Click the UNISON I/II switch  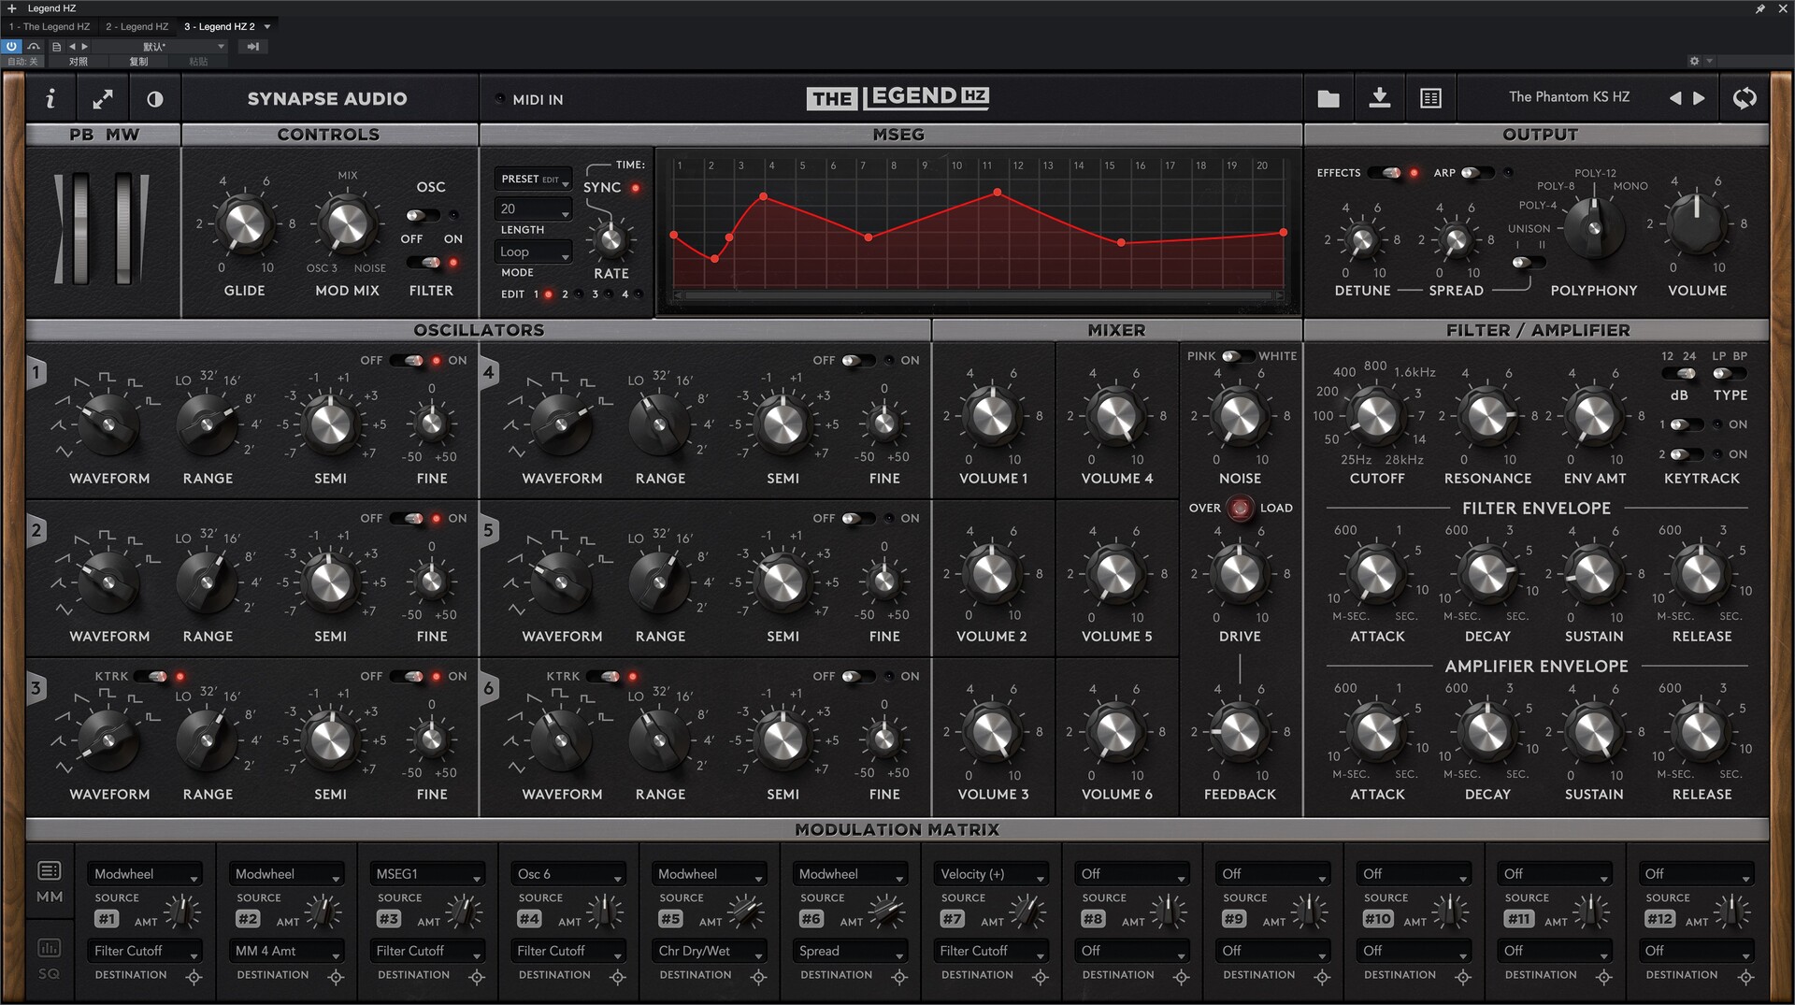tap(1528, 263)
